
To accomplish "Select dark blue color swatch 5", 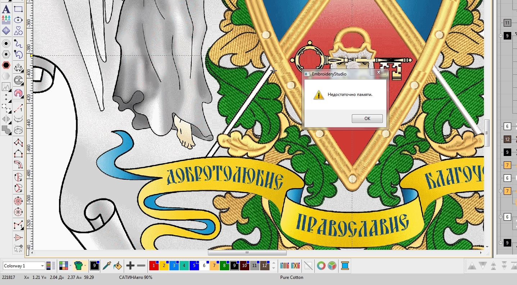I will click(x=194, y=266).
